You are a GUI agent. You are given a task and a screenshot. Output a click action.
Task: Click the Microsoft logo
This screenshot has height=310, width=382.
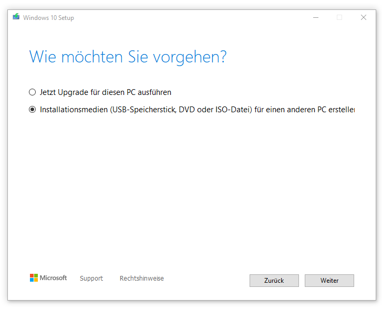point(48,277)
